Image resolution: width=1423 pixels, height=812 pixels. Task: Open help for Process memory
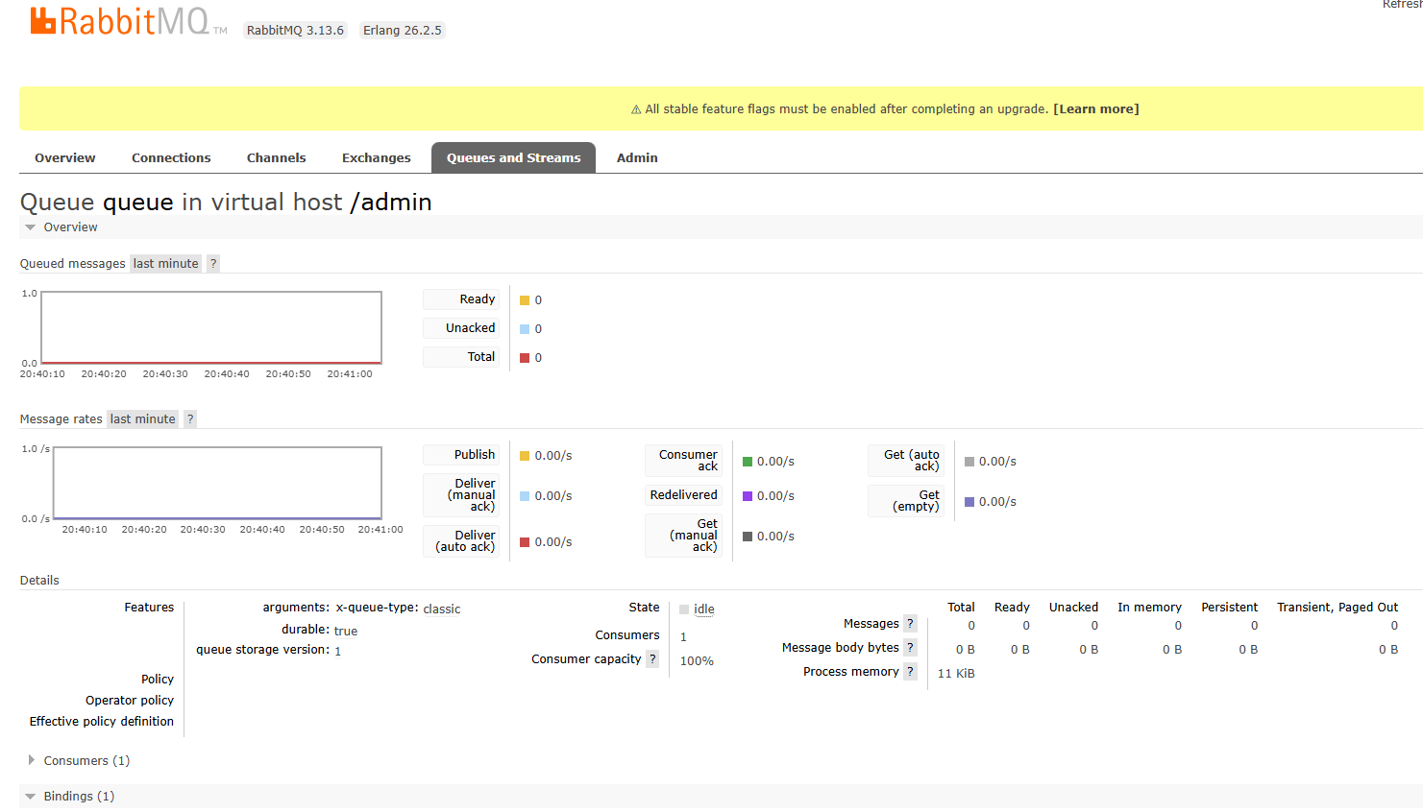tap(910, 672)
